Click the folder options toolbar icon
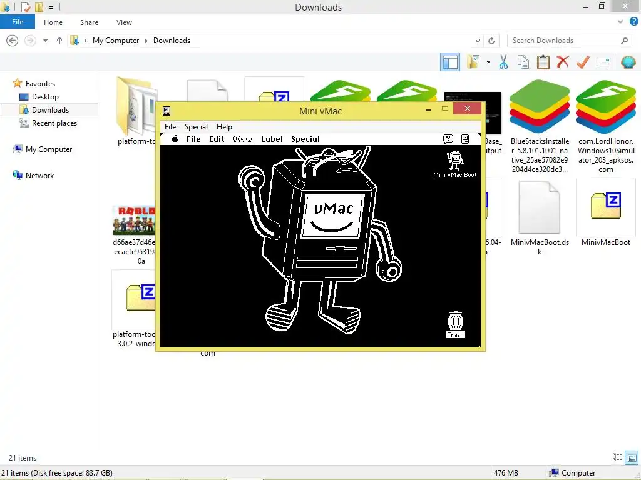The image size is (641, 480). point(474,62)
